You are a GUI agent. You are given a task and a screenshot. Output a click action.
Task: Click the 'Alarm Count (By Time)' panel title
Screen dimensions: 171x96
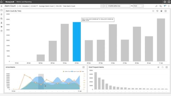click(13, 11)
